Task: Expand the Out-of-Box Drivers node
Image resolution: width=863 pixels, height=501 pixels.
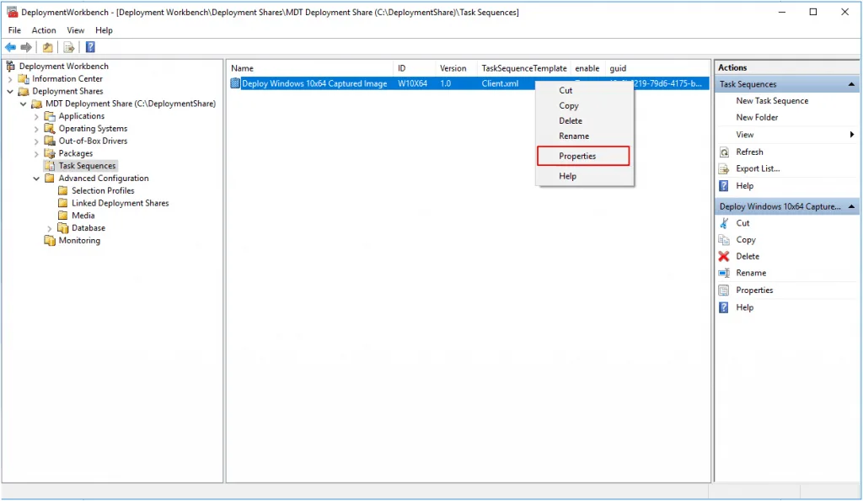Action: (36, 141)
